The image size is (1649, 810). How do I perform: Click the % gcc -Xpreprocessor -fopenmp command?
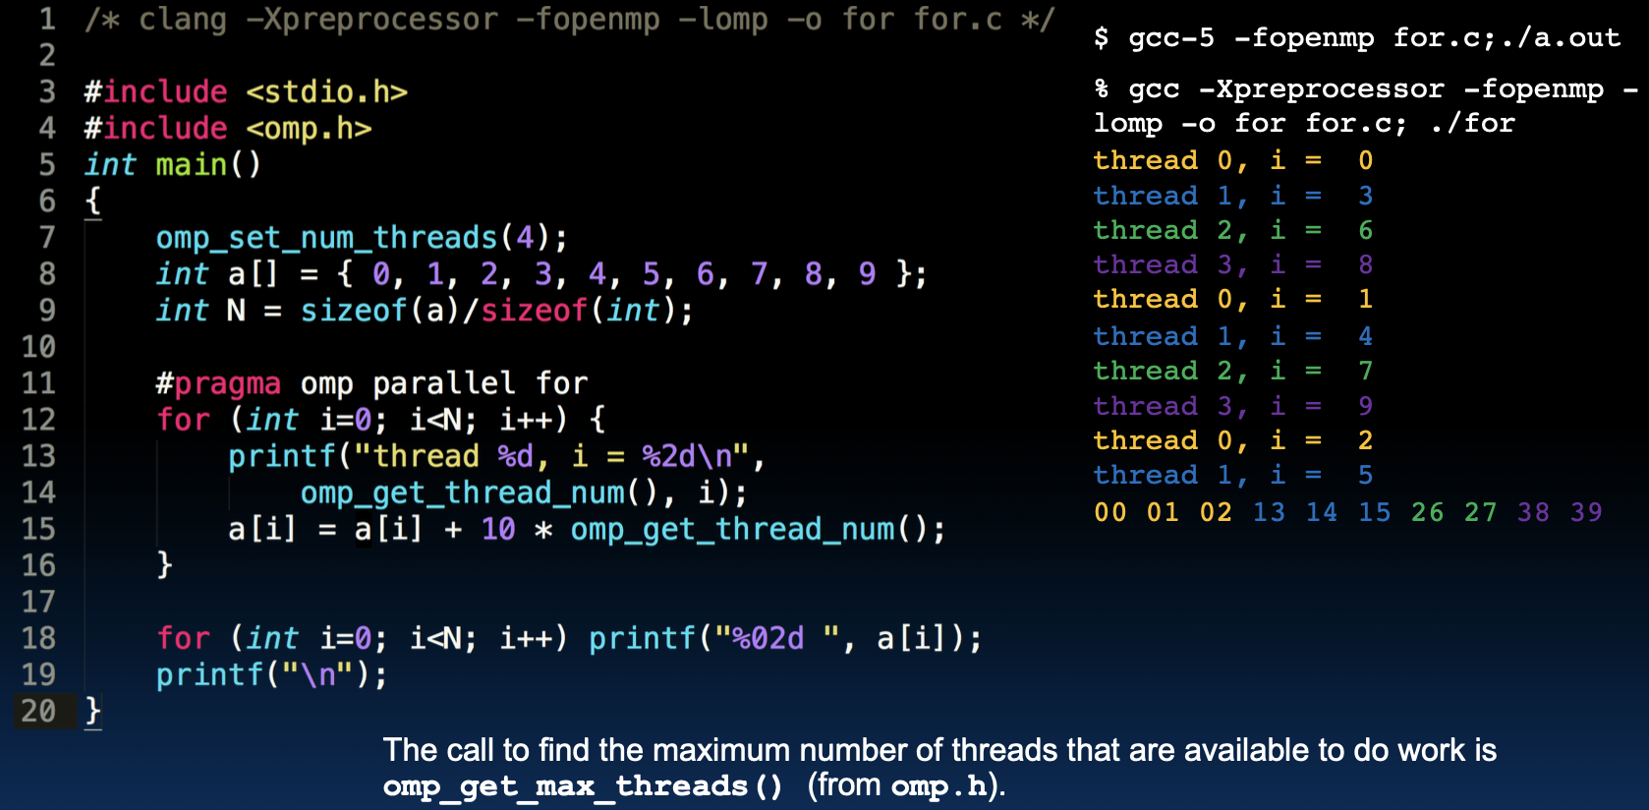click(1367, 89)
